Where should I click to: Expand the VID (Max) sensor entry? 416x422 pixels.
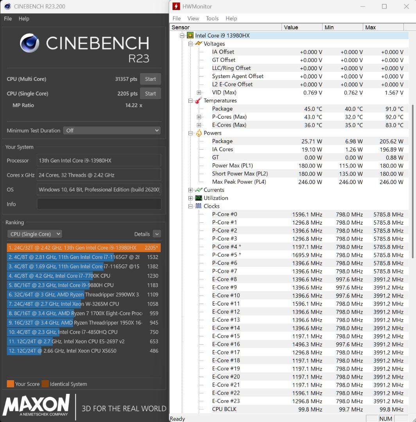(x=199, y=92)
